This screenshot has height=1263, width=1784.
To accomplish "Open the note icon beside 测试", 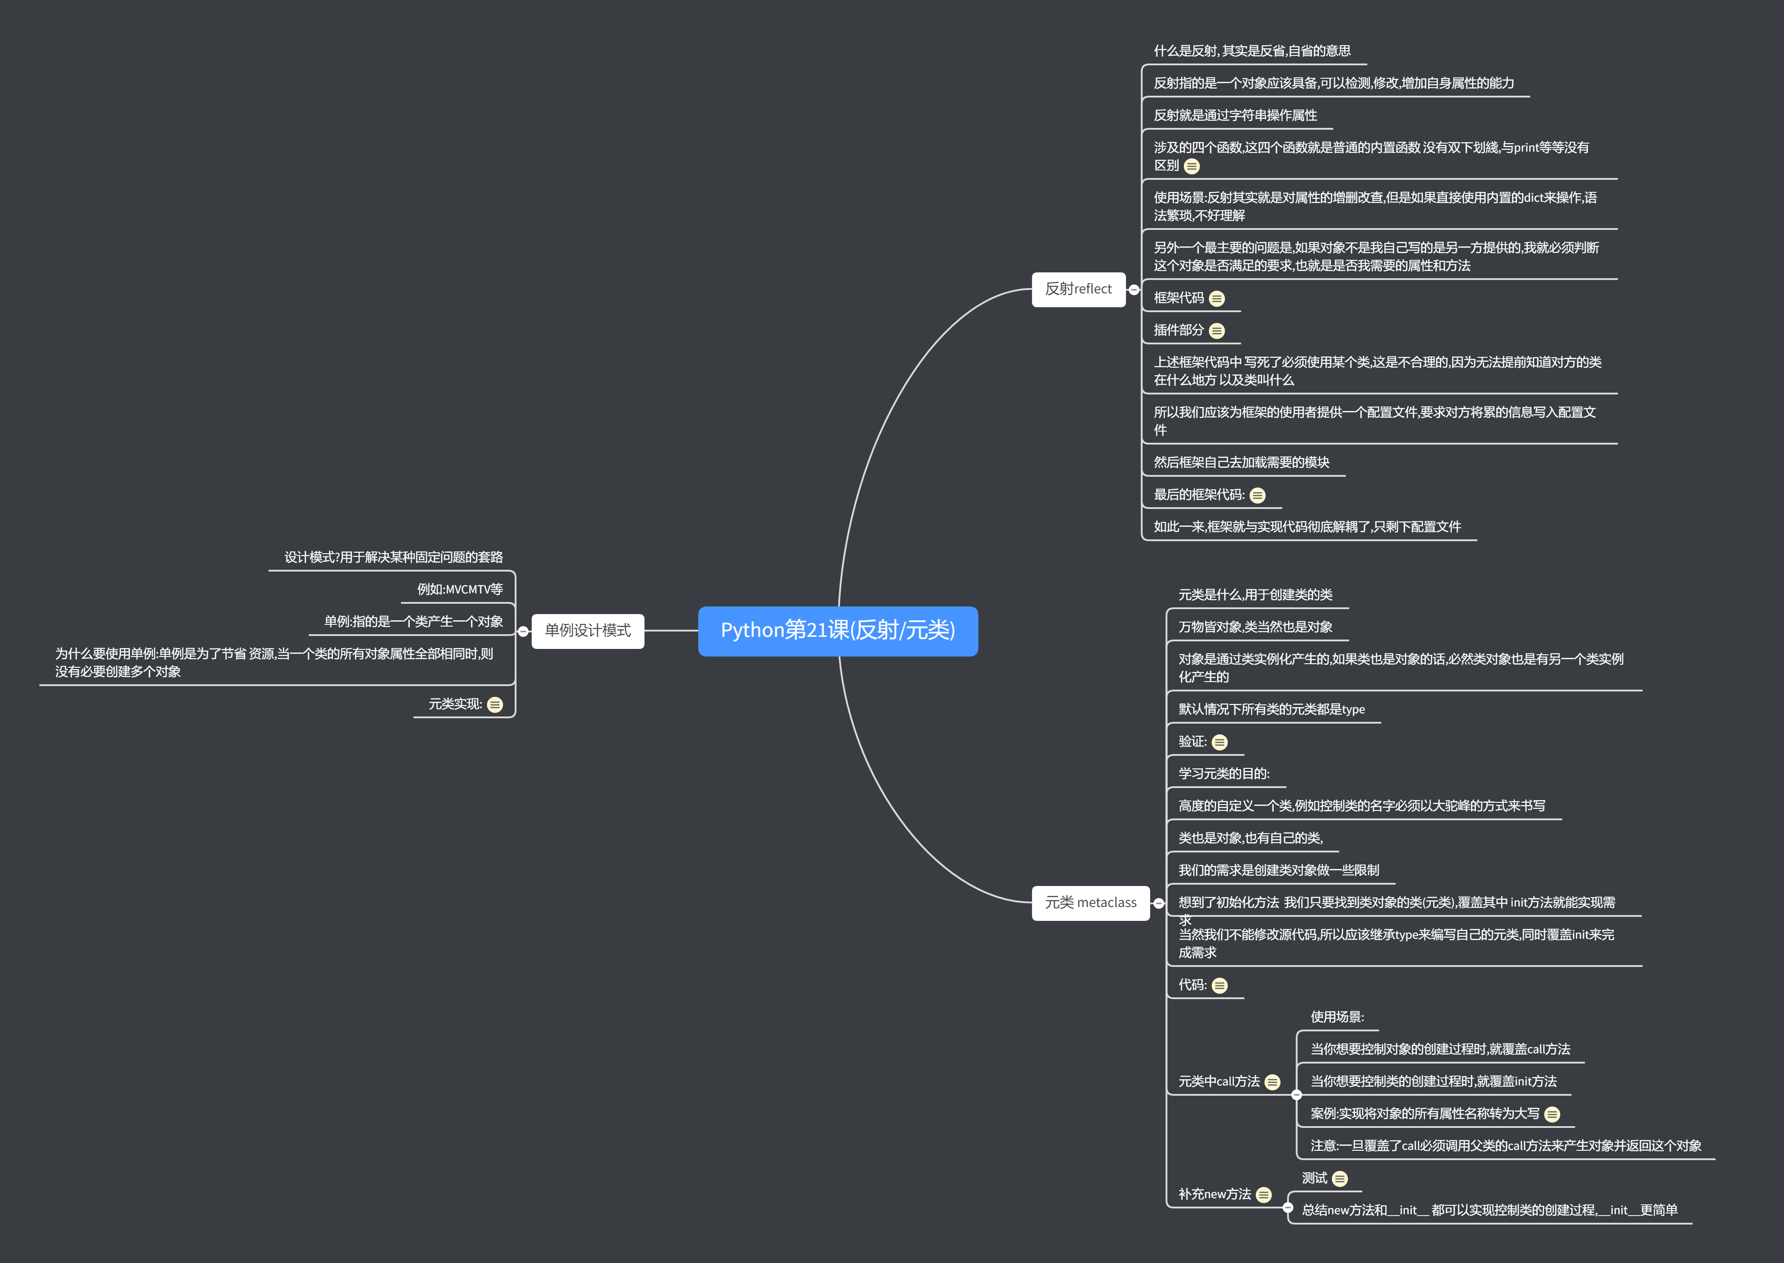I will point(1340,1179).
